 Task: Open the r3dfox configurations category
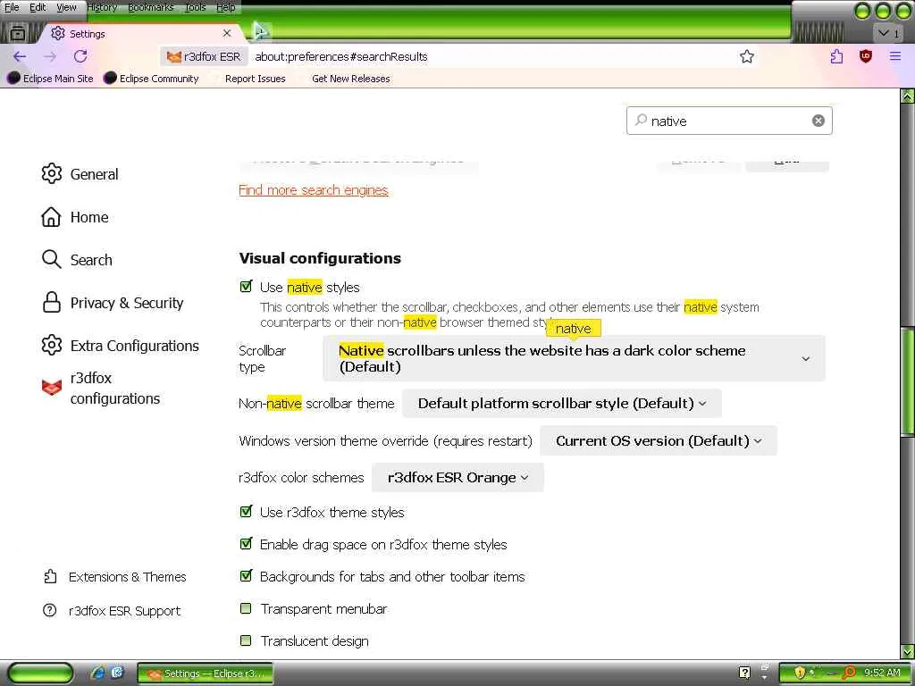tap(101, 388)
